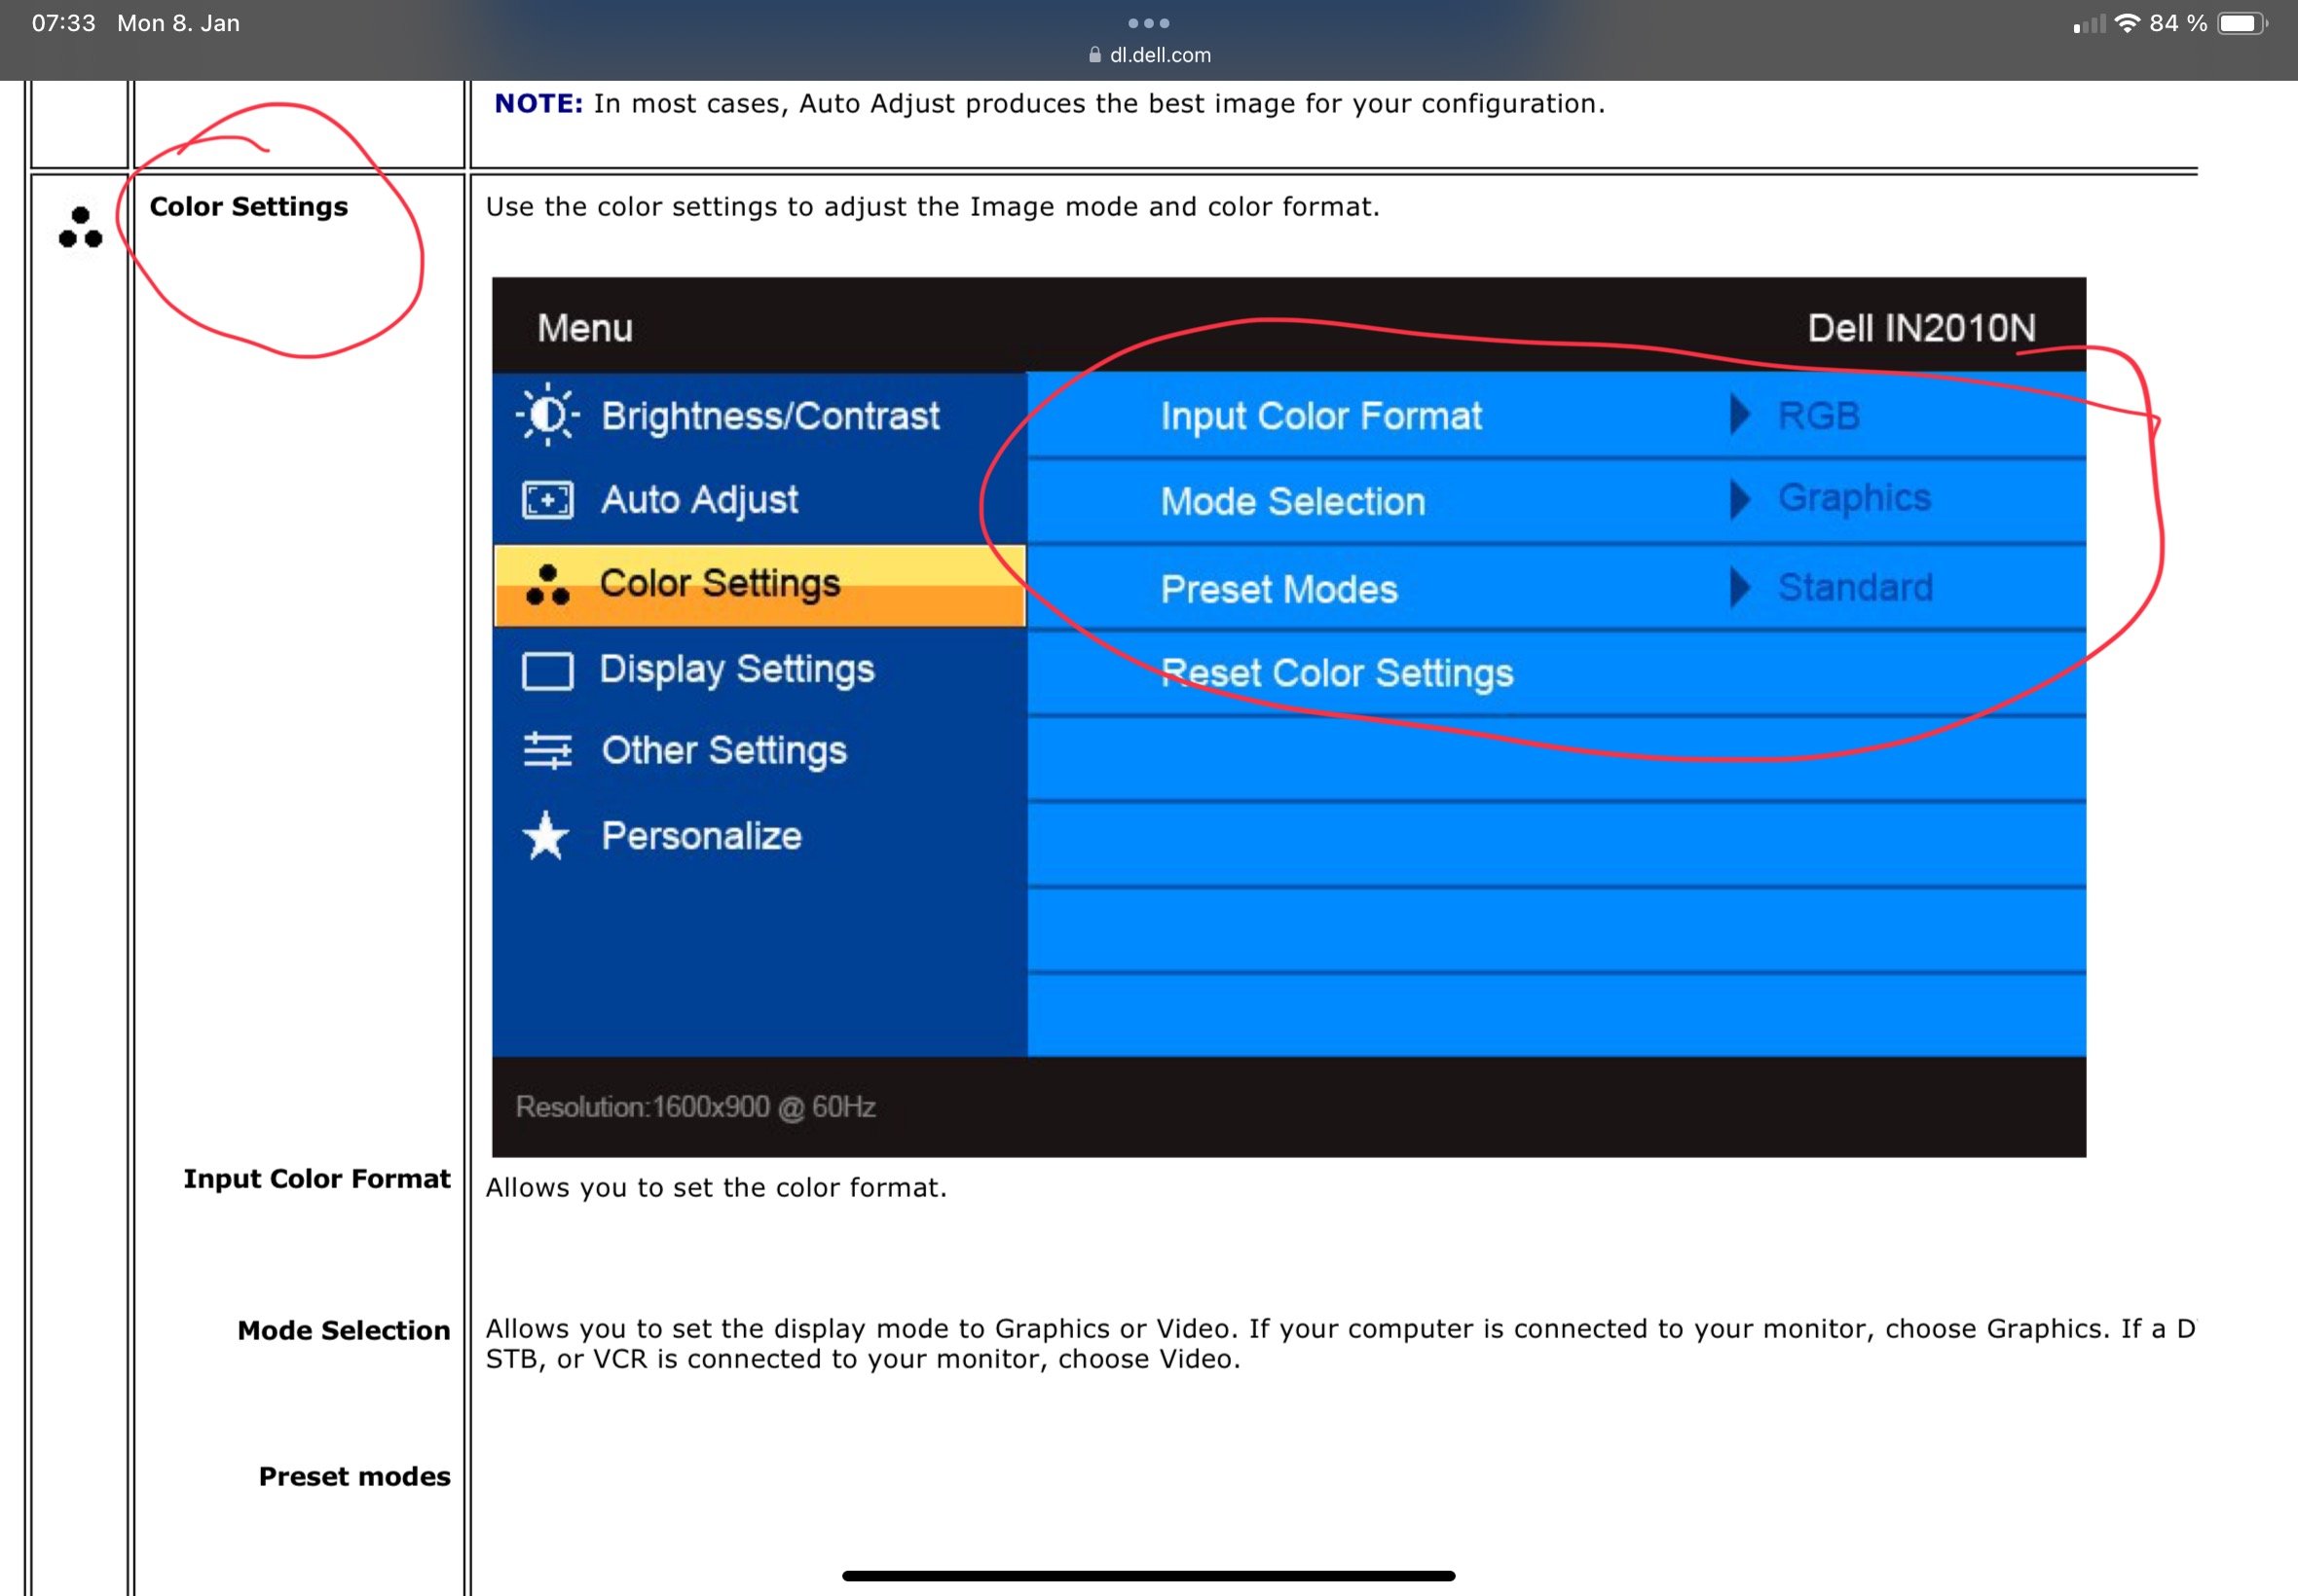This screenshot has width=2298, height=1596.
Task: Tap the Wi-Fi status icon
Action: click(x=2128, y=23)
